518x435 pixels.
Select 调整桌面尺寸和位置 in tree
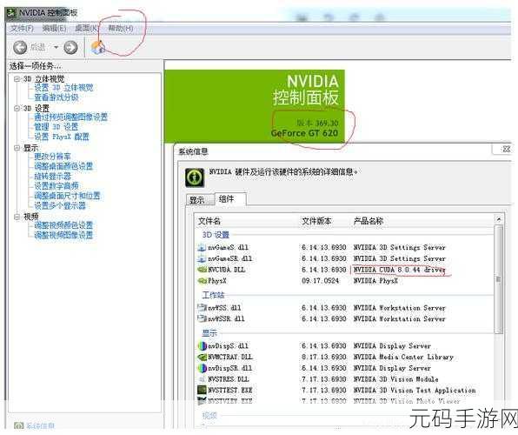click(68, 196)
